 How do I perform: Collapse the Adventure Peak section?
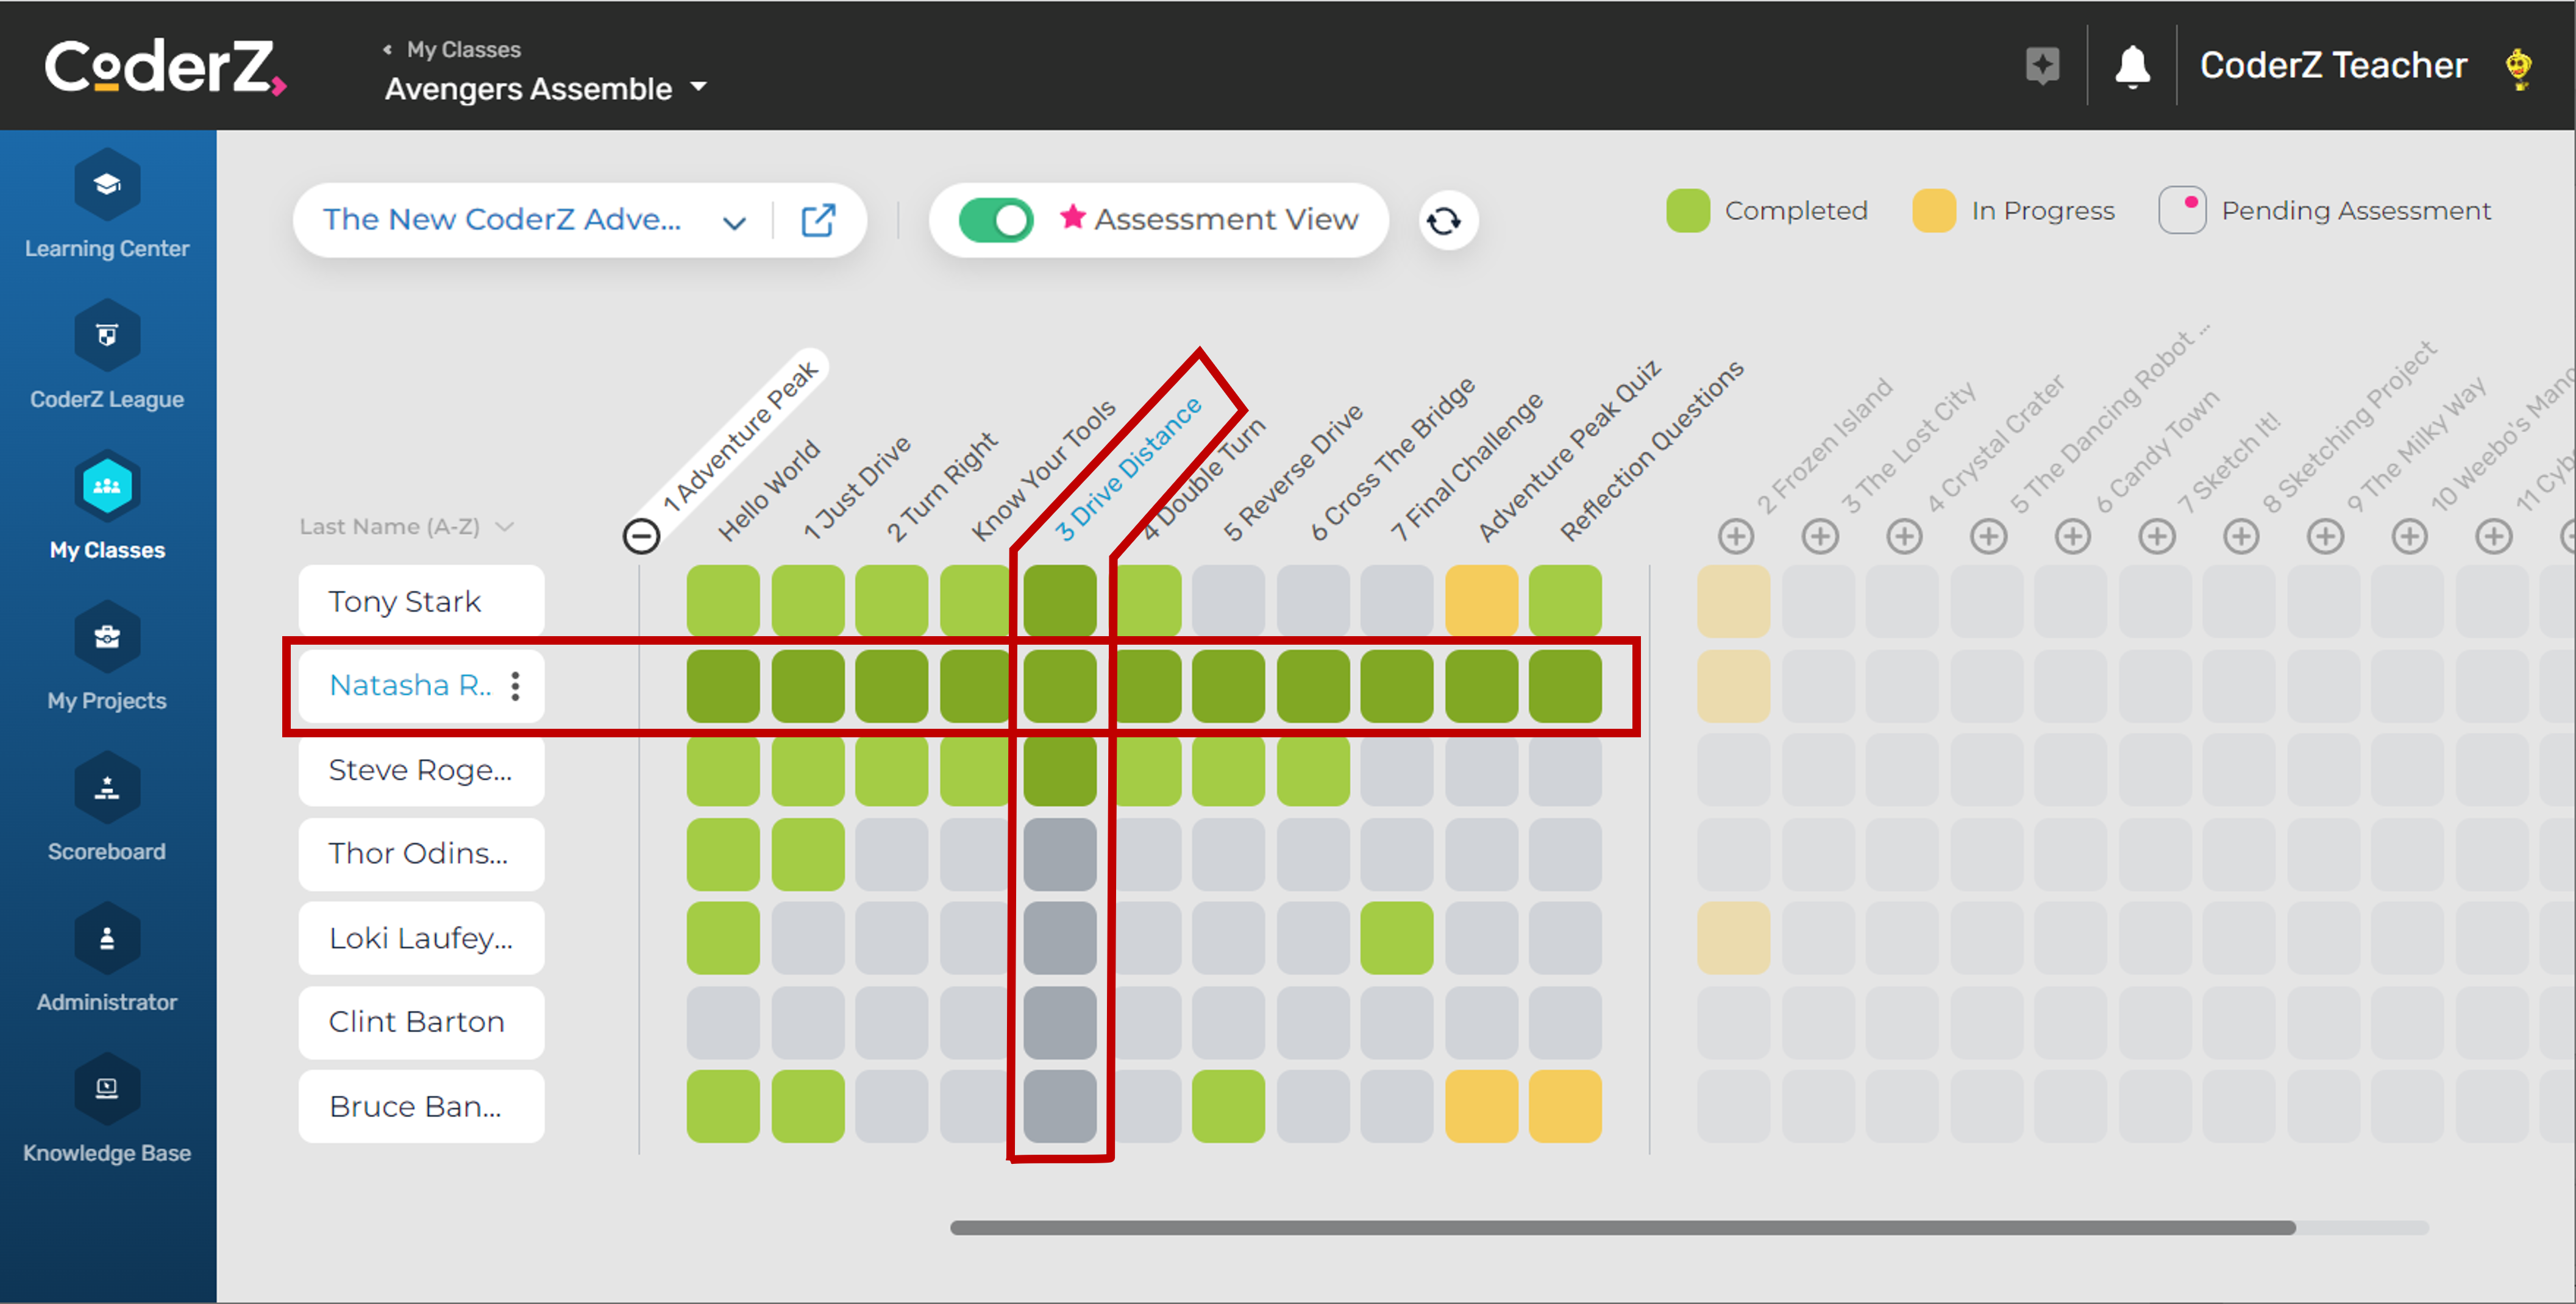point(641,536)
